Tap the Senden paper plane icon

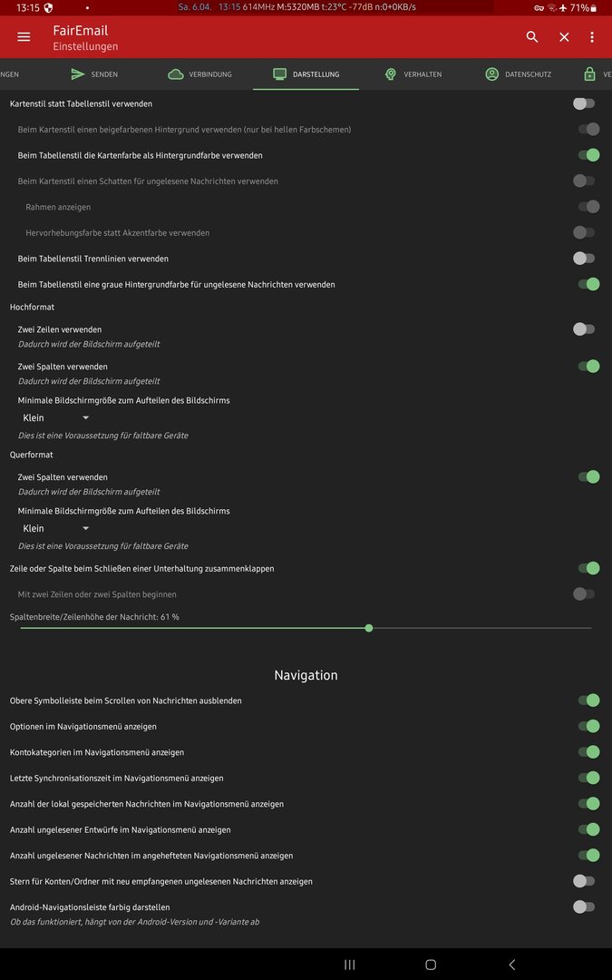[78, 74]
